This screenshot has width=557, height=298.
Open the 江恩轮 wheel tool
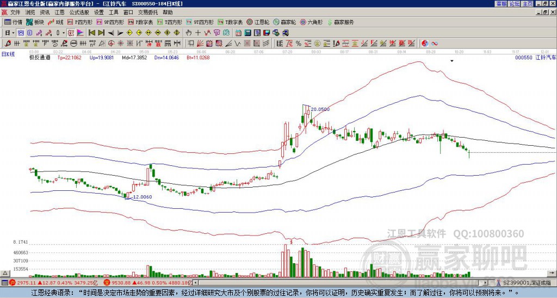tap(258, 22)
